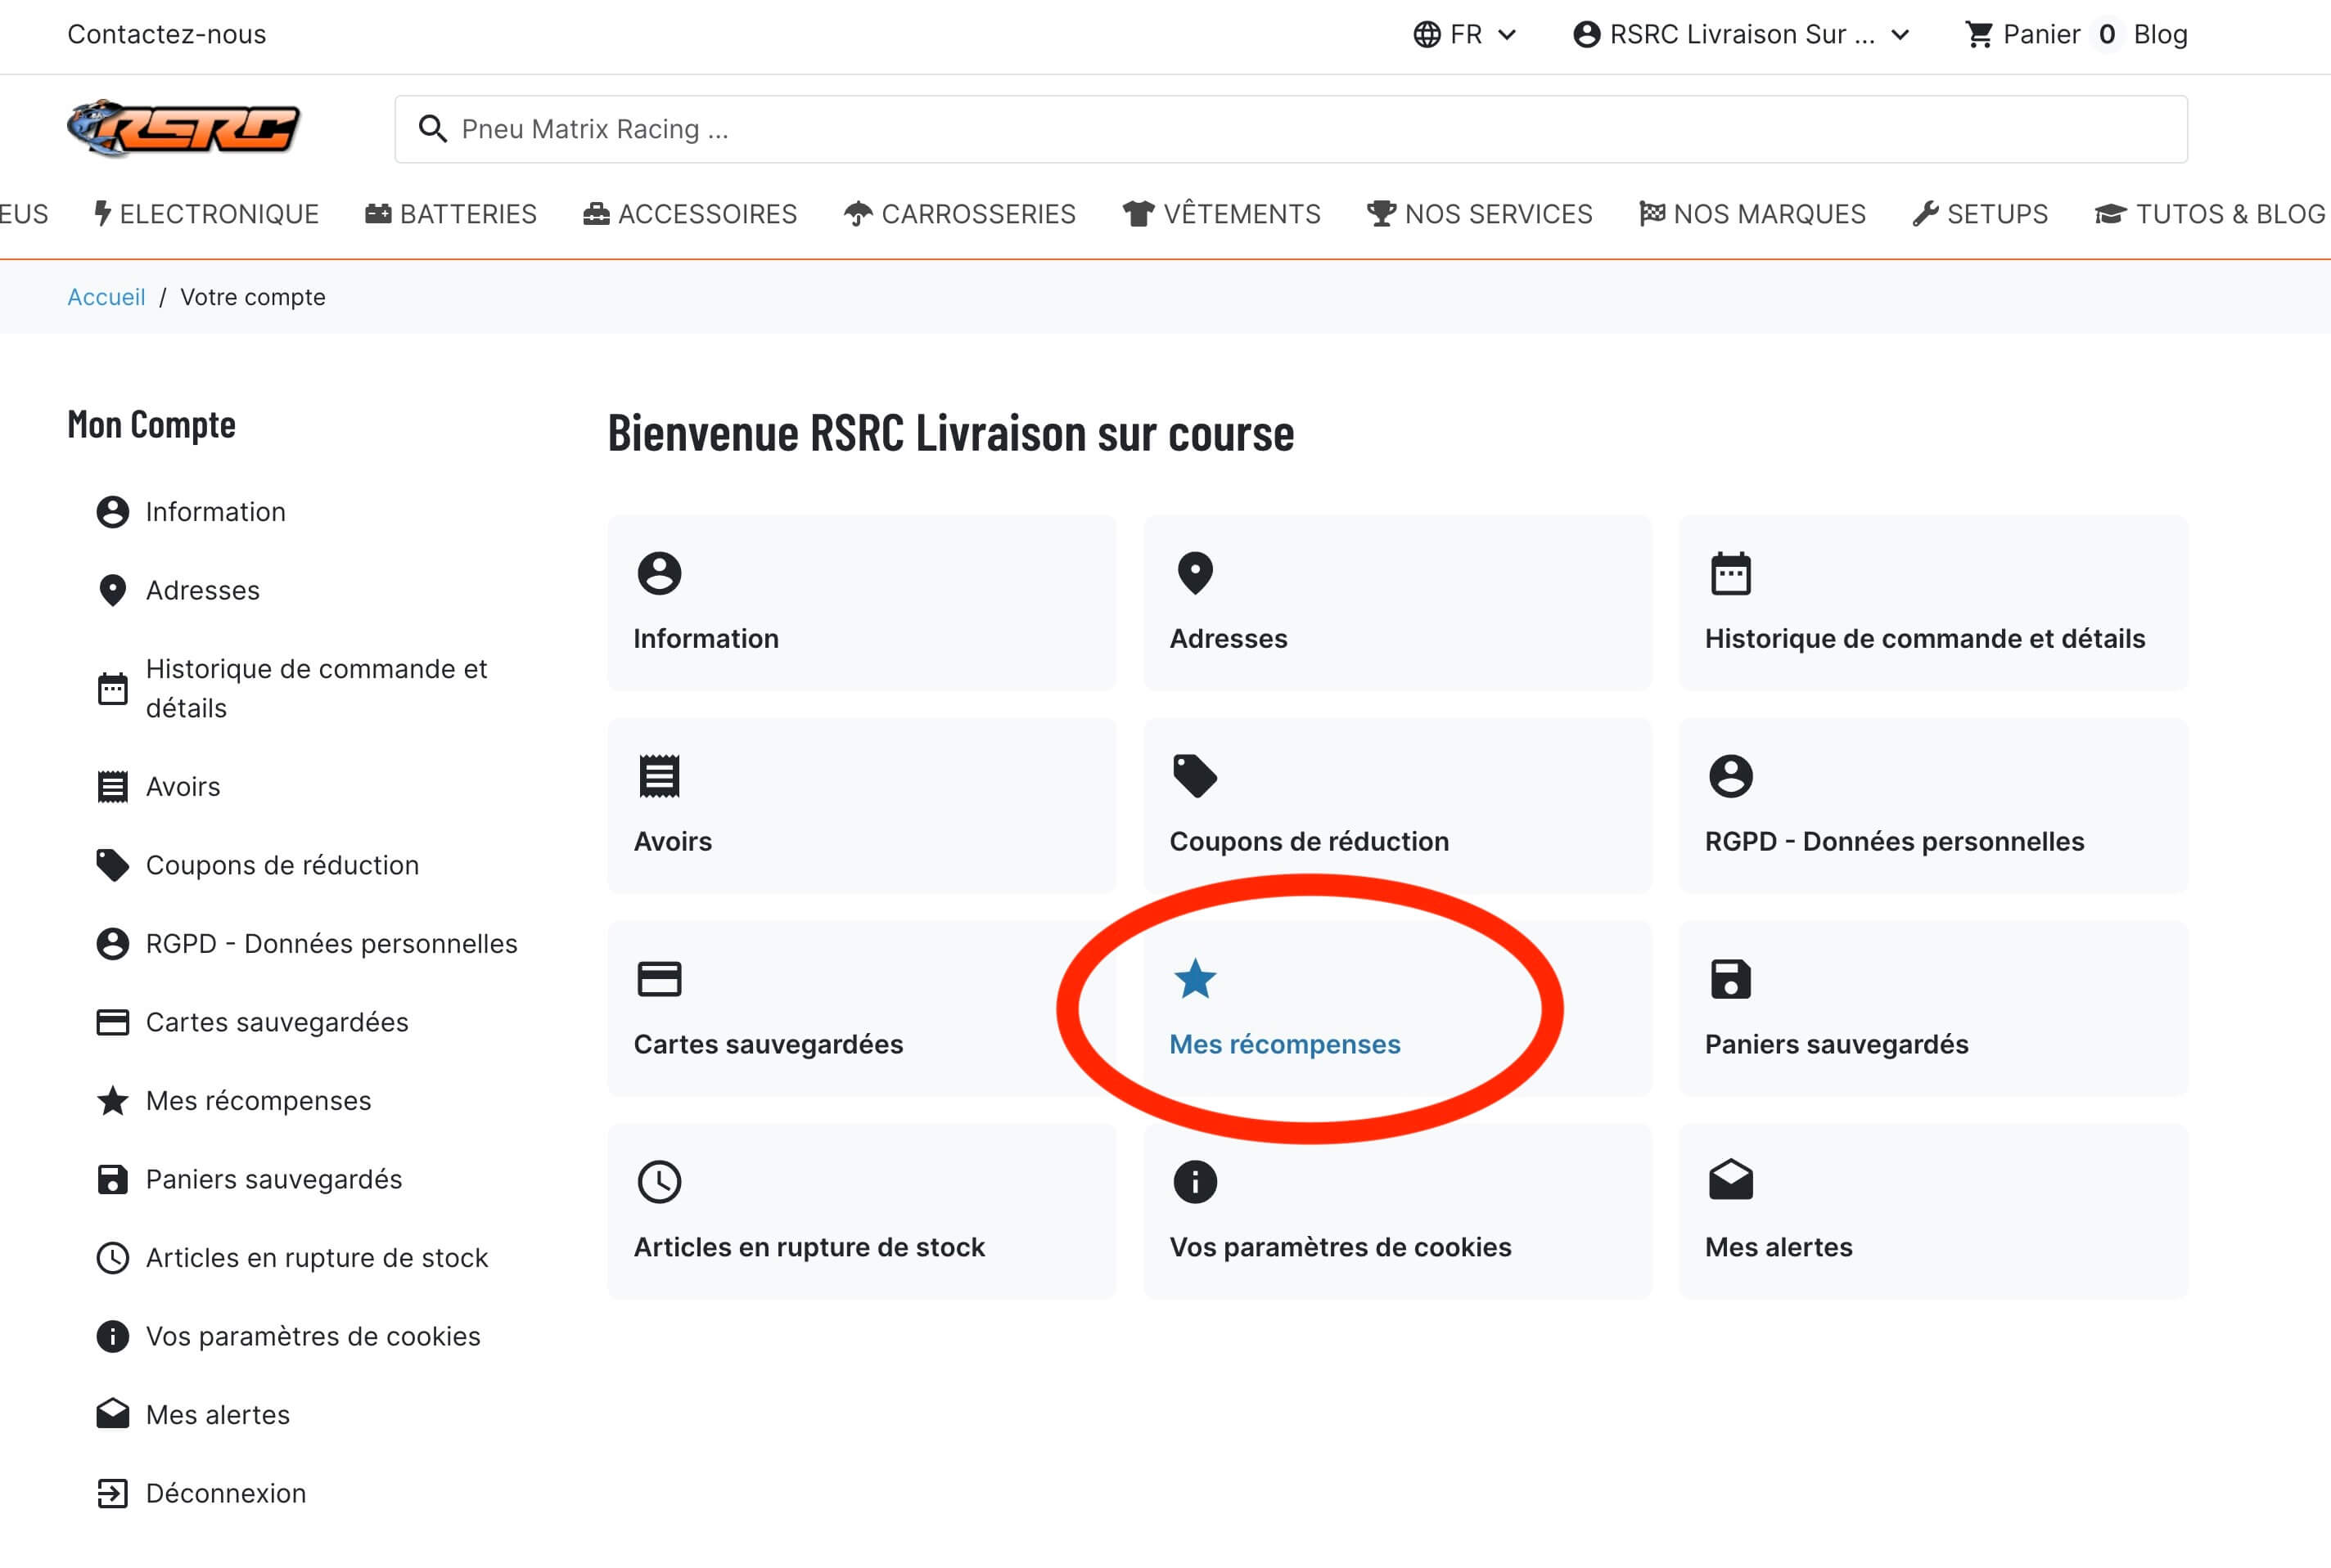Image resolution: width=2331 pixels, height=1568 pixels.
Task: Click clock icon beside sidebar Articles en rupture
Action: tap(113, 1258)
